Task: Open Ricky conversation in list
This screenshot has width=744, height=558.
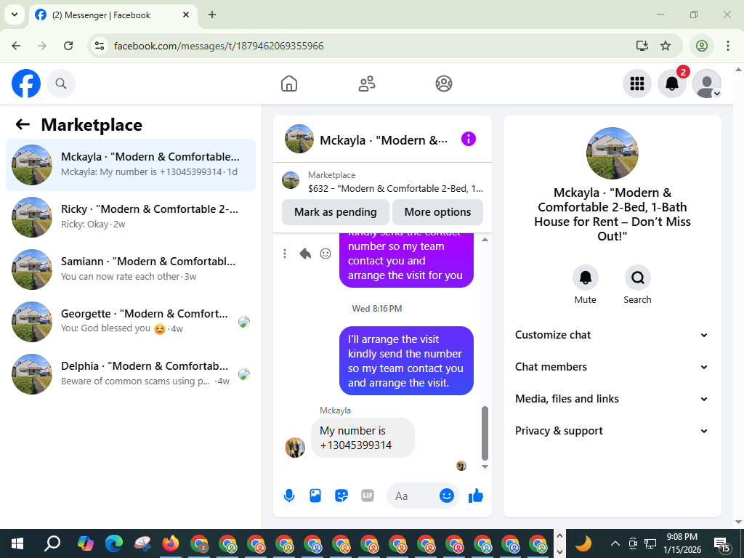Action: pos(131,217)
